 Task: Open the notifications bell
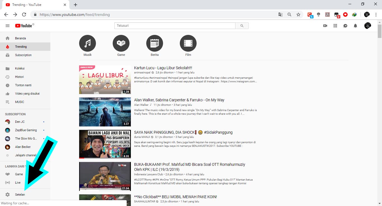click(355, 26)
